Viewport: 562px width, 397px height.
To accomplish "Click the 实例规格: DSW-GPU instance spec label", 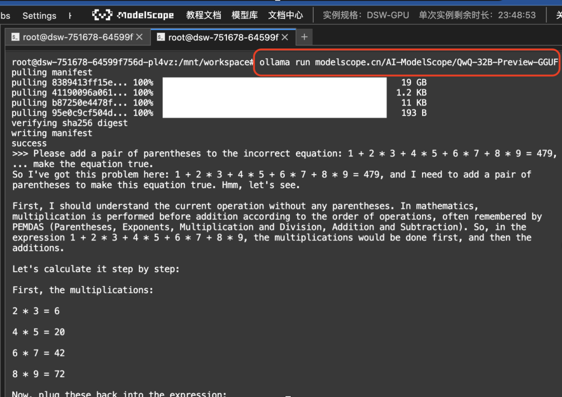I will point(366,15).
